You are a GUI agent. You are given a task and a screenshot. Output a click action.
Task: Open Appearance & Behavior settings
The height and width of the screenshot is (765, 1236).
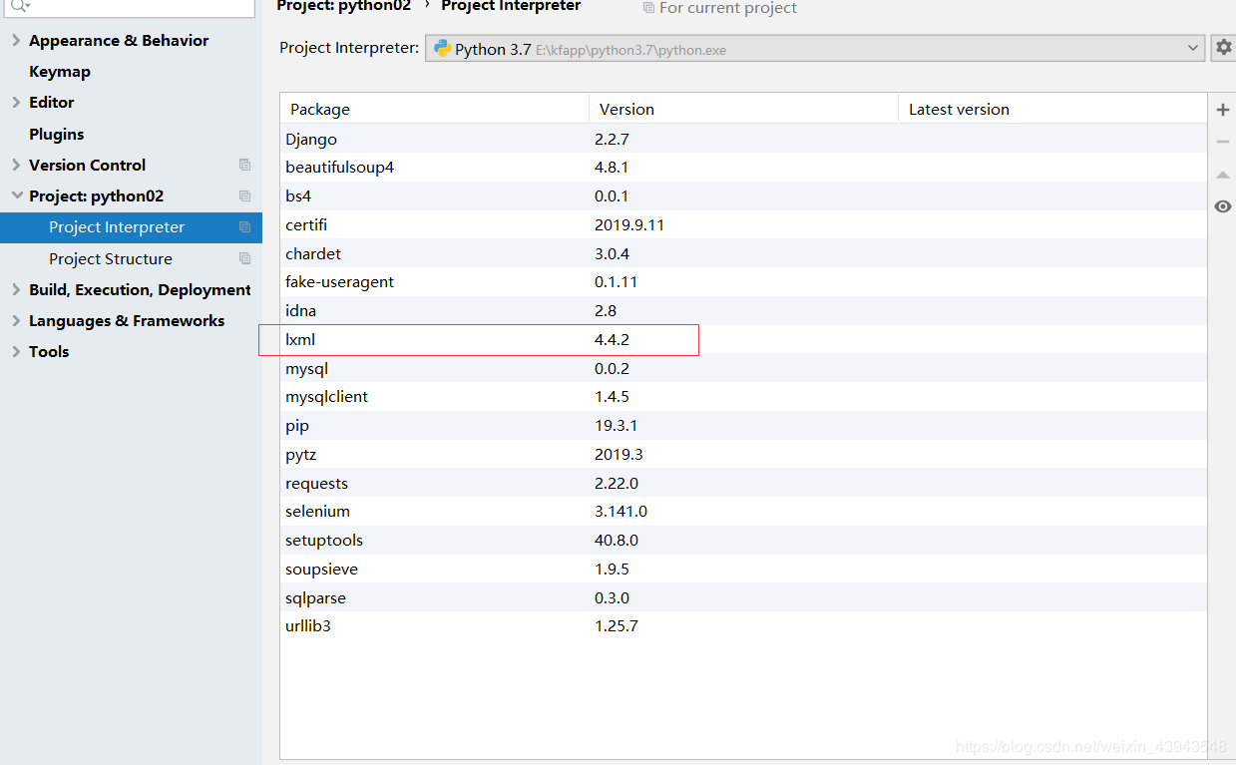(119, 41)
